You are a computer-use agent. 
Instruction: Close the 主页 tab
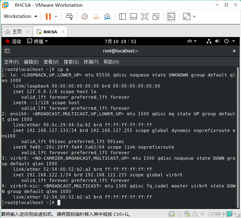28,31
